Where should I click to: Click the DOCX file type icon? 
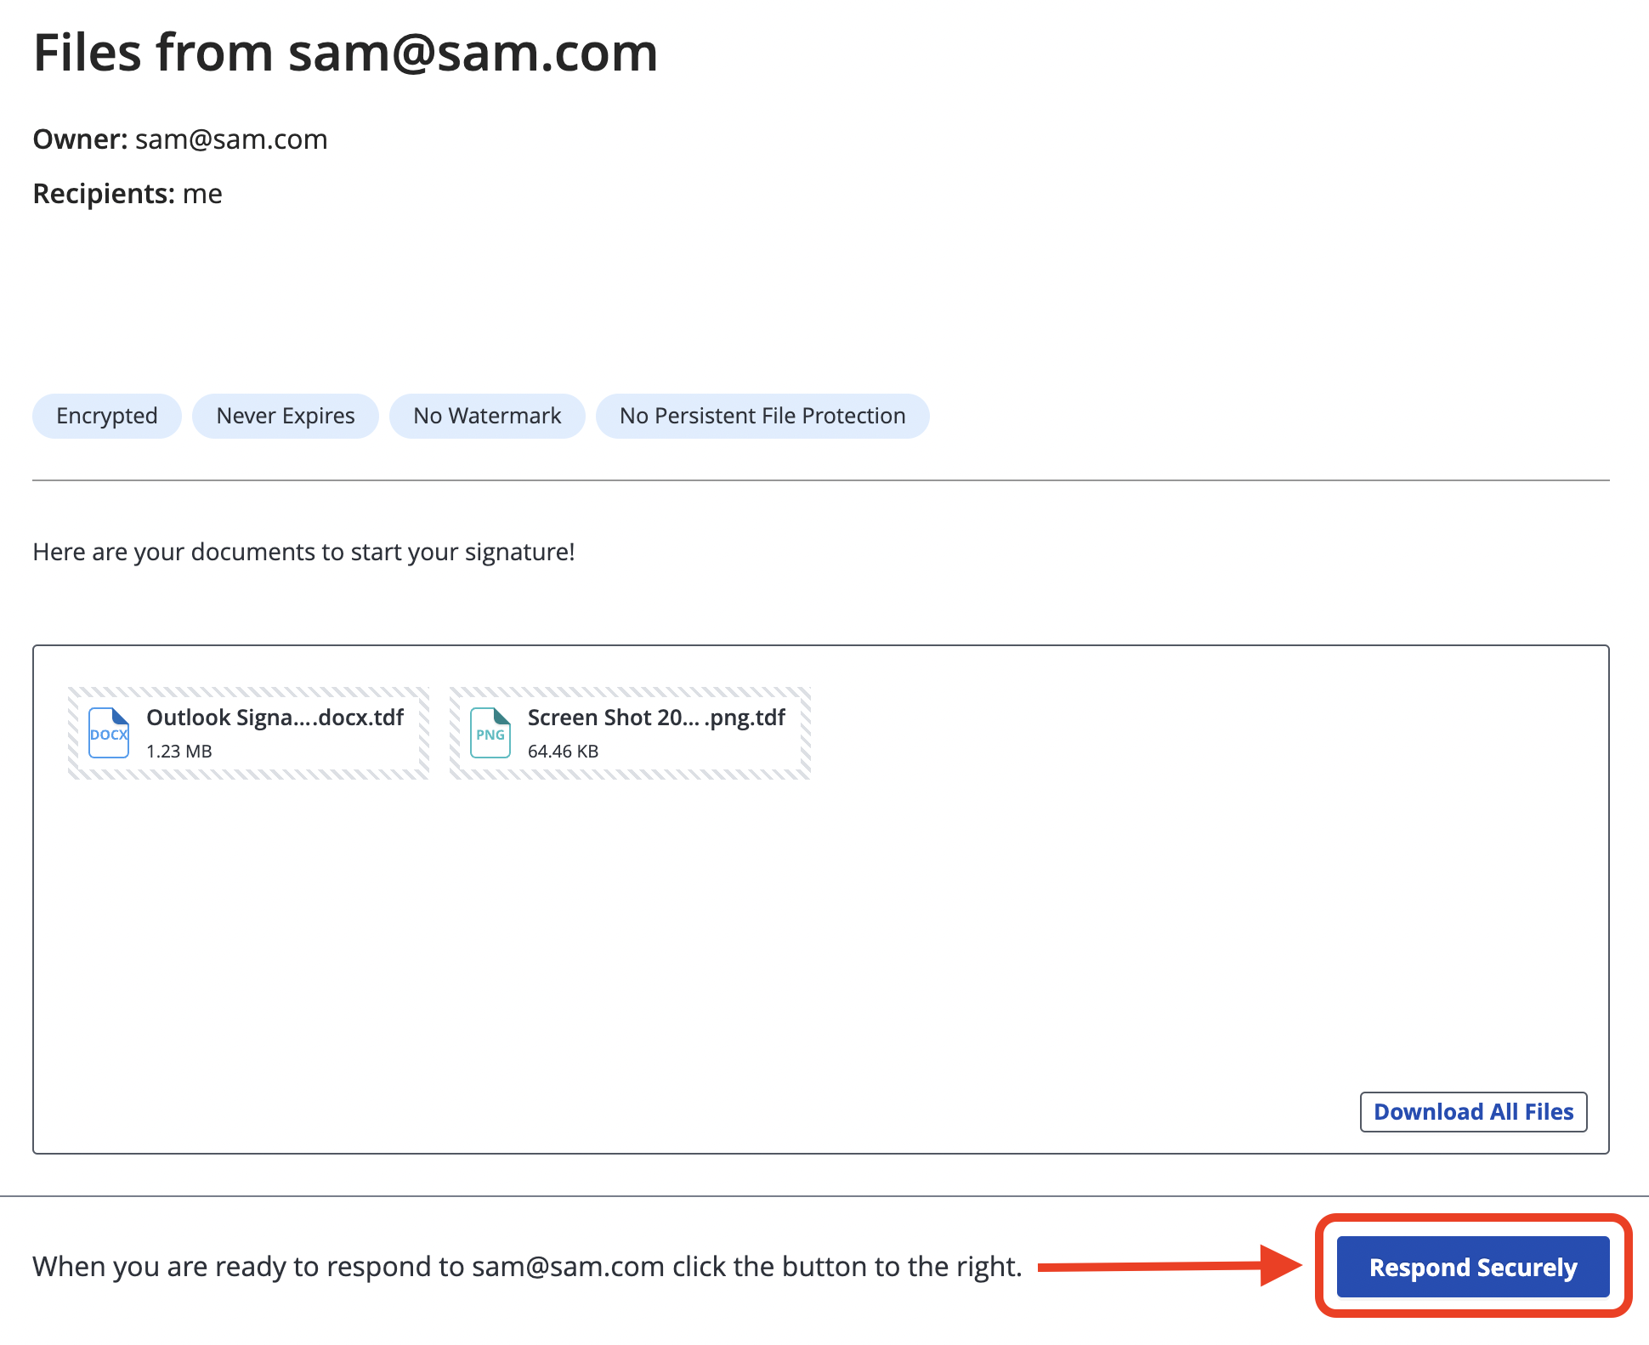point(109,733)
